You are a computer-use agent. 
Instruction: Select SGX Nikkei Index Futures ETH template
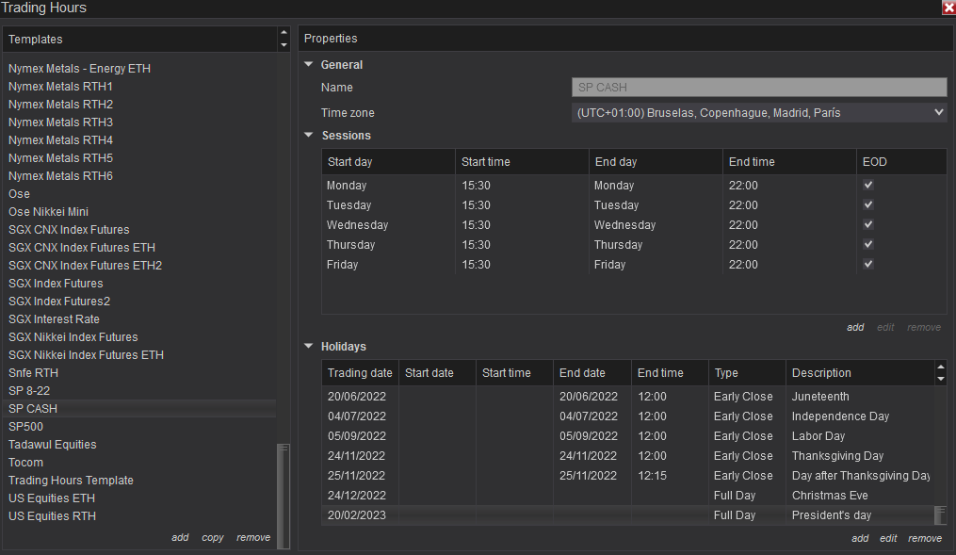(86, 355)
